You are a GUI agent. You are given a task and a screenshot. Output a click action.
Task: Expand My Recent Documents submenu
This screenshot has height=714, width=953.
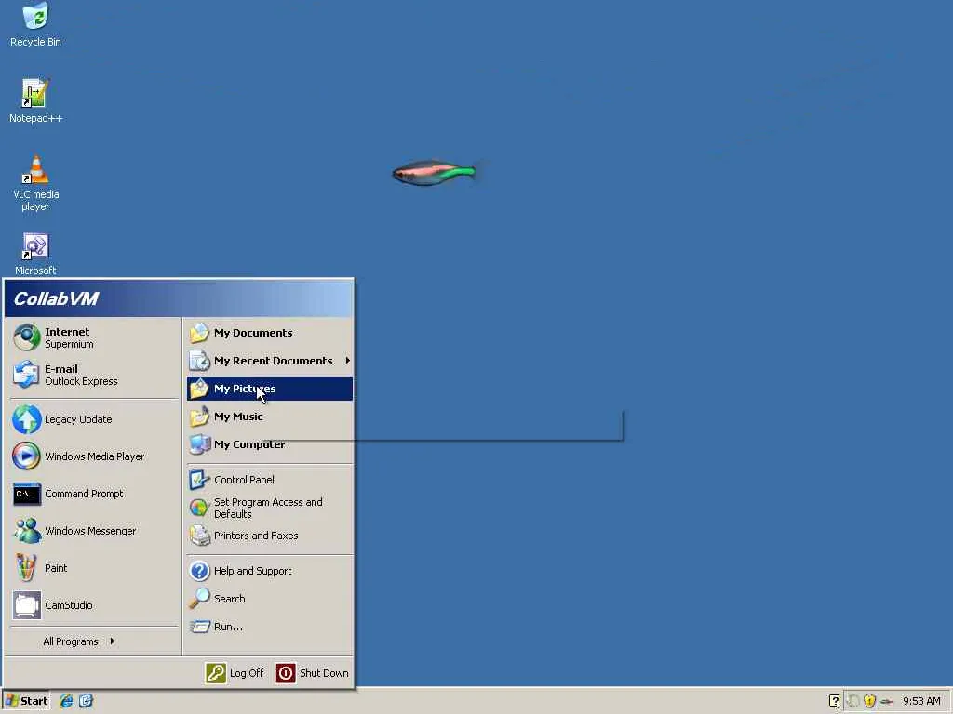pos(270,361)
